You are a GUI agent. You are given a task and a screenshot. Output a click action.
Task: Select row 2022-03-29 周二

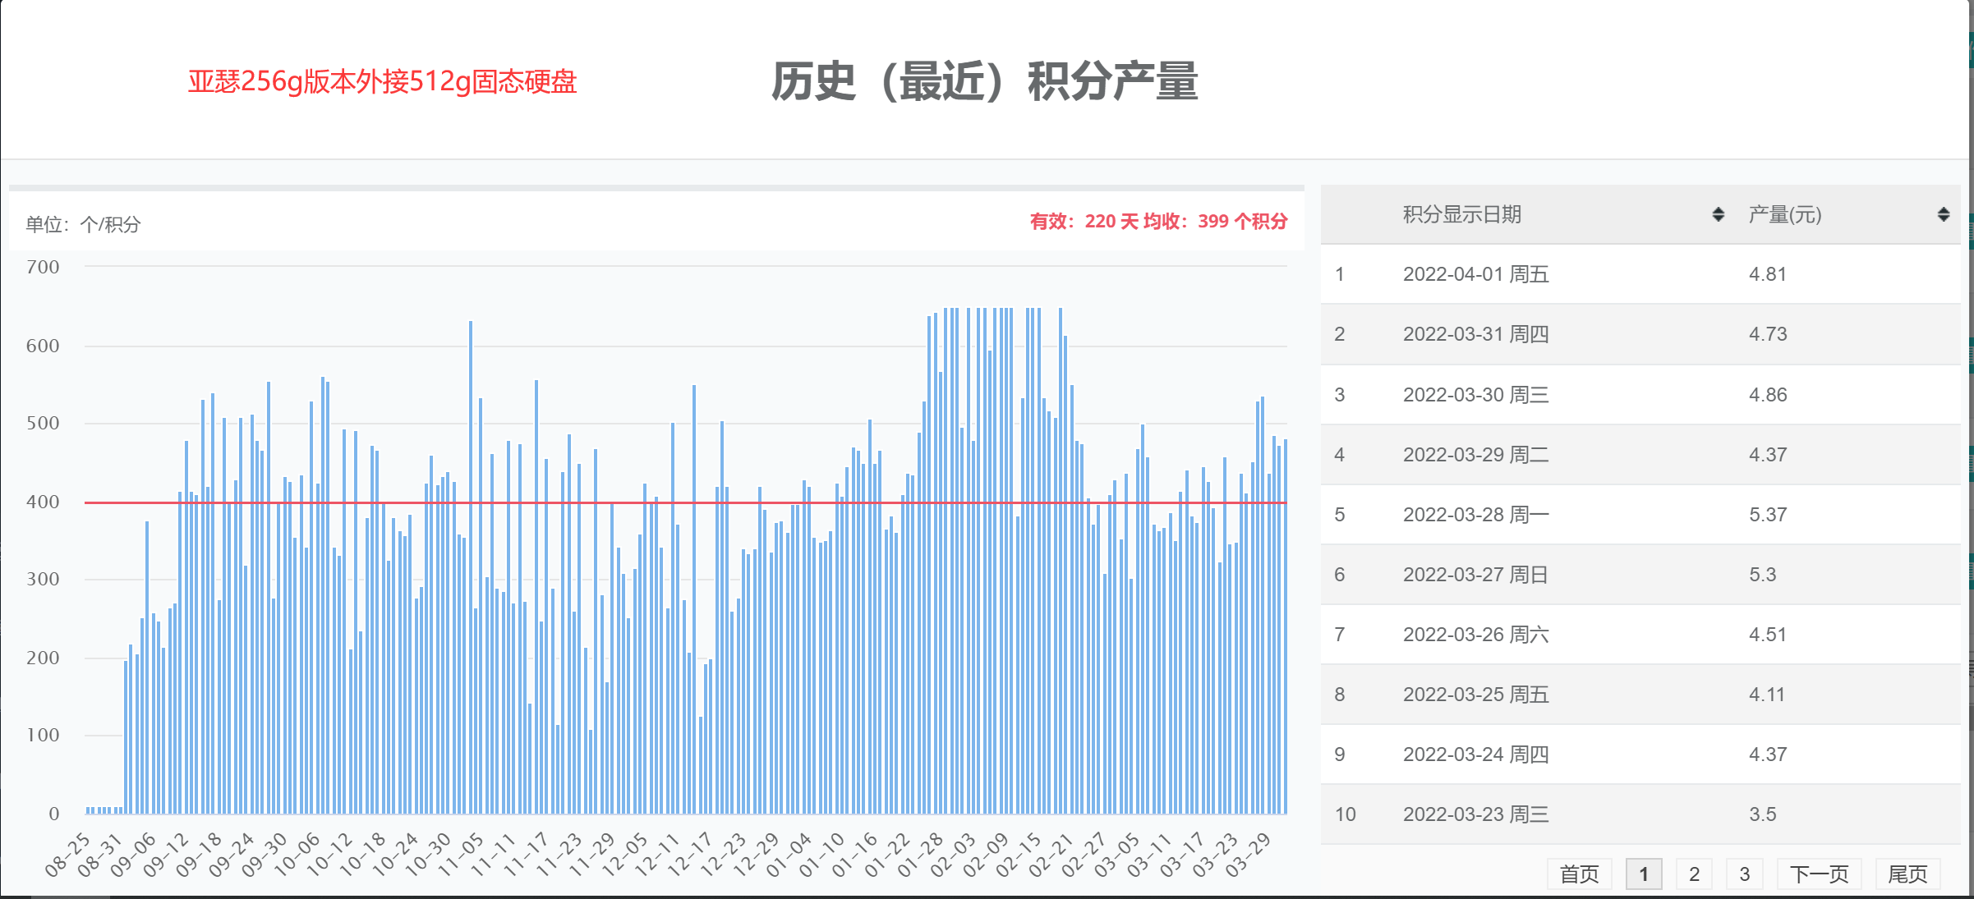(x=1640, y=454)
